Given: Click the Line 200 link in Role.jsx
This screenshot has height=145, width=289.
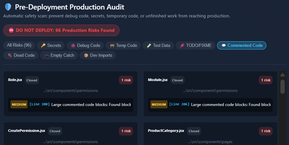Looking at the screenshot, I should pos(39,104).
